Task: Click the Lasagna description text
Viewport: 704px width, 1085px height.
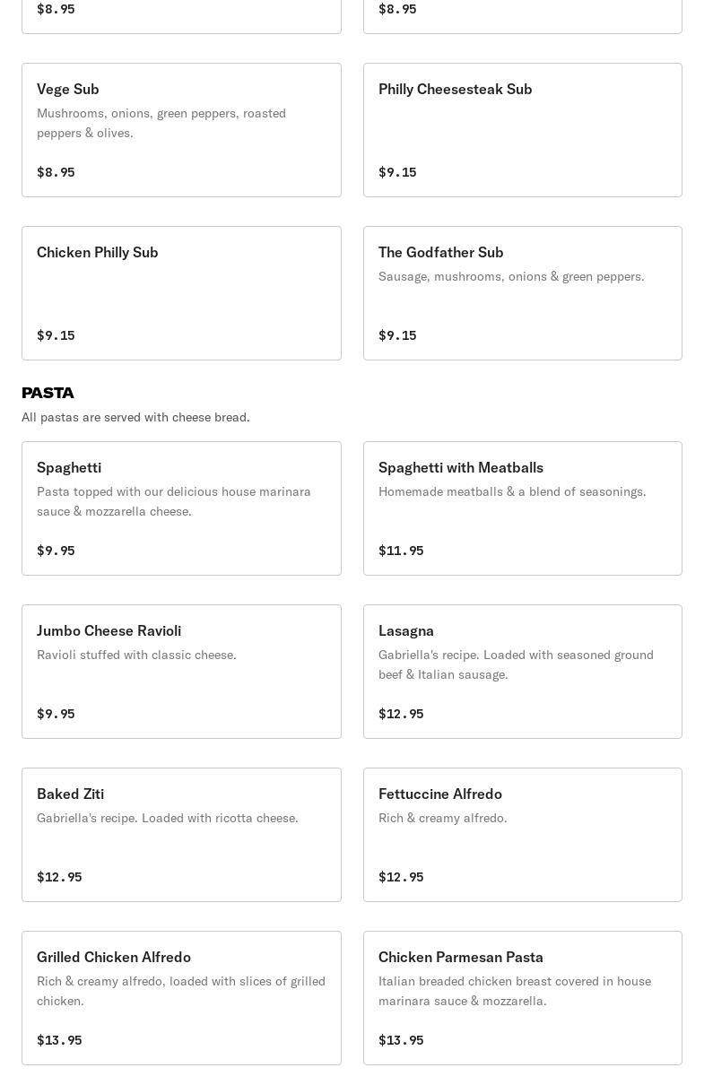Action: 516,664
